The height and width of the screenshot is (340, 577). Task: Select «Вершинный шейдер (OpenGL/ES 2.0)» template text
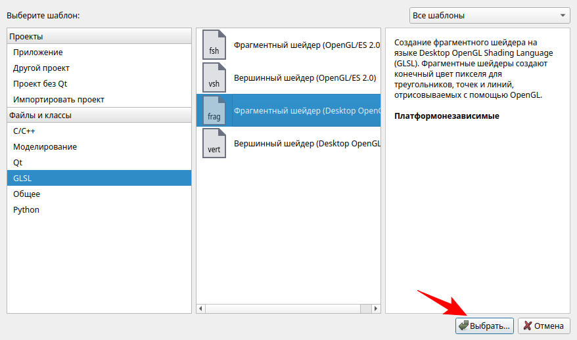coord(305,78)
